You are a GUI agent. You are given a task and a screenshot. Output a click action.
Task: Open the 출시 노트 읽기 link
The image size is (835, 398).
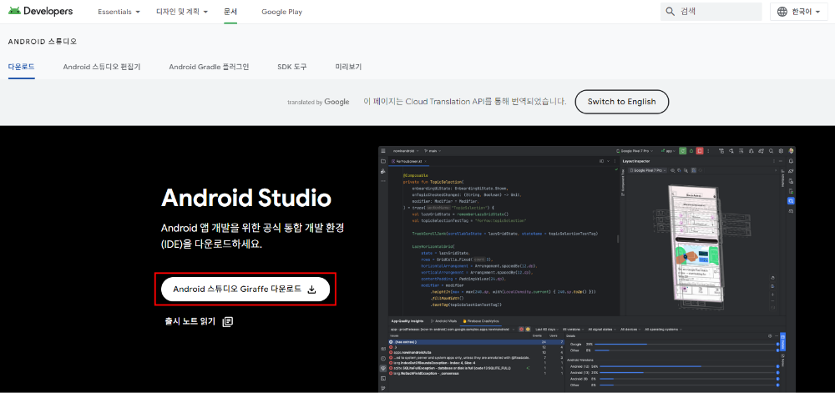tap(190, 321)
